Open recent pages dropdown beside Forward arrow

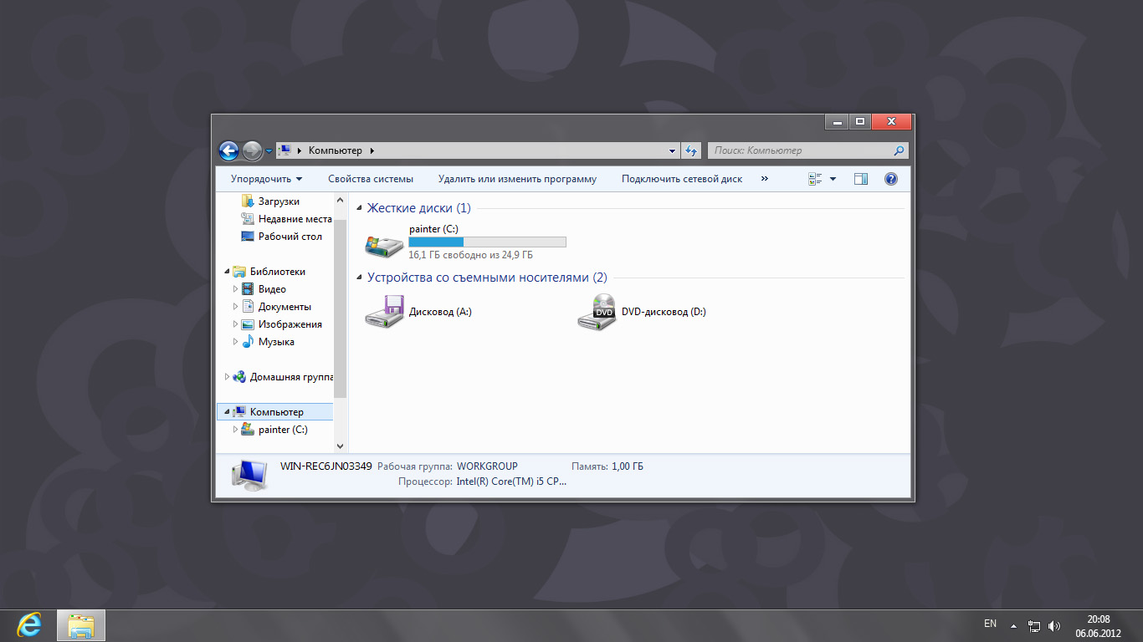pos(269,151)
